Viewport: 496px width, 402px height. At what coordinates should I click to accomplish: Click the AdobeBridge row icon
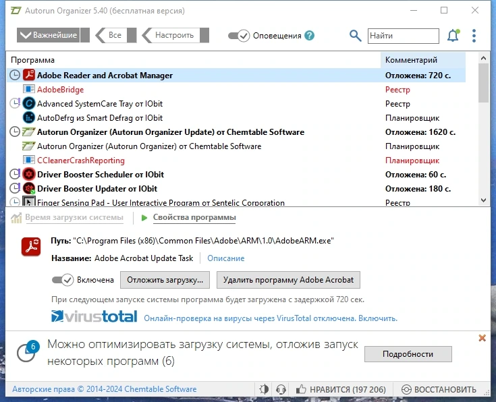tap(29, 89)
